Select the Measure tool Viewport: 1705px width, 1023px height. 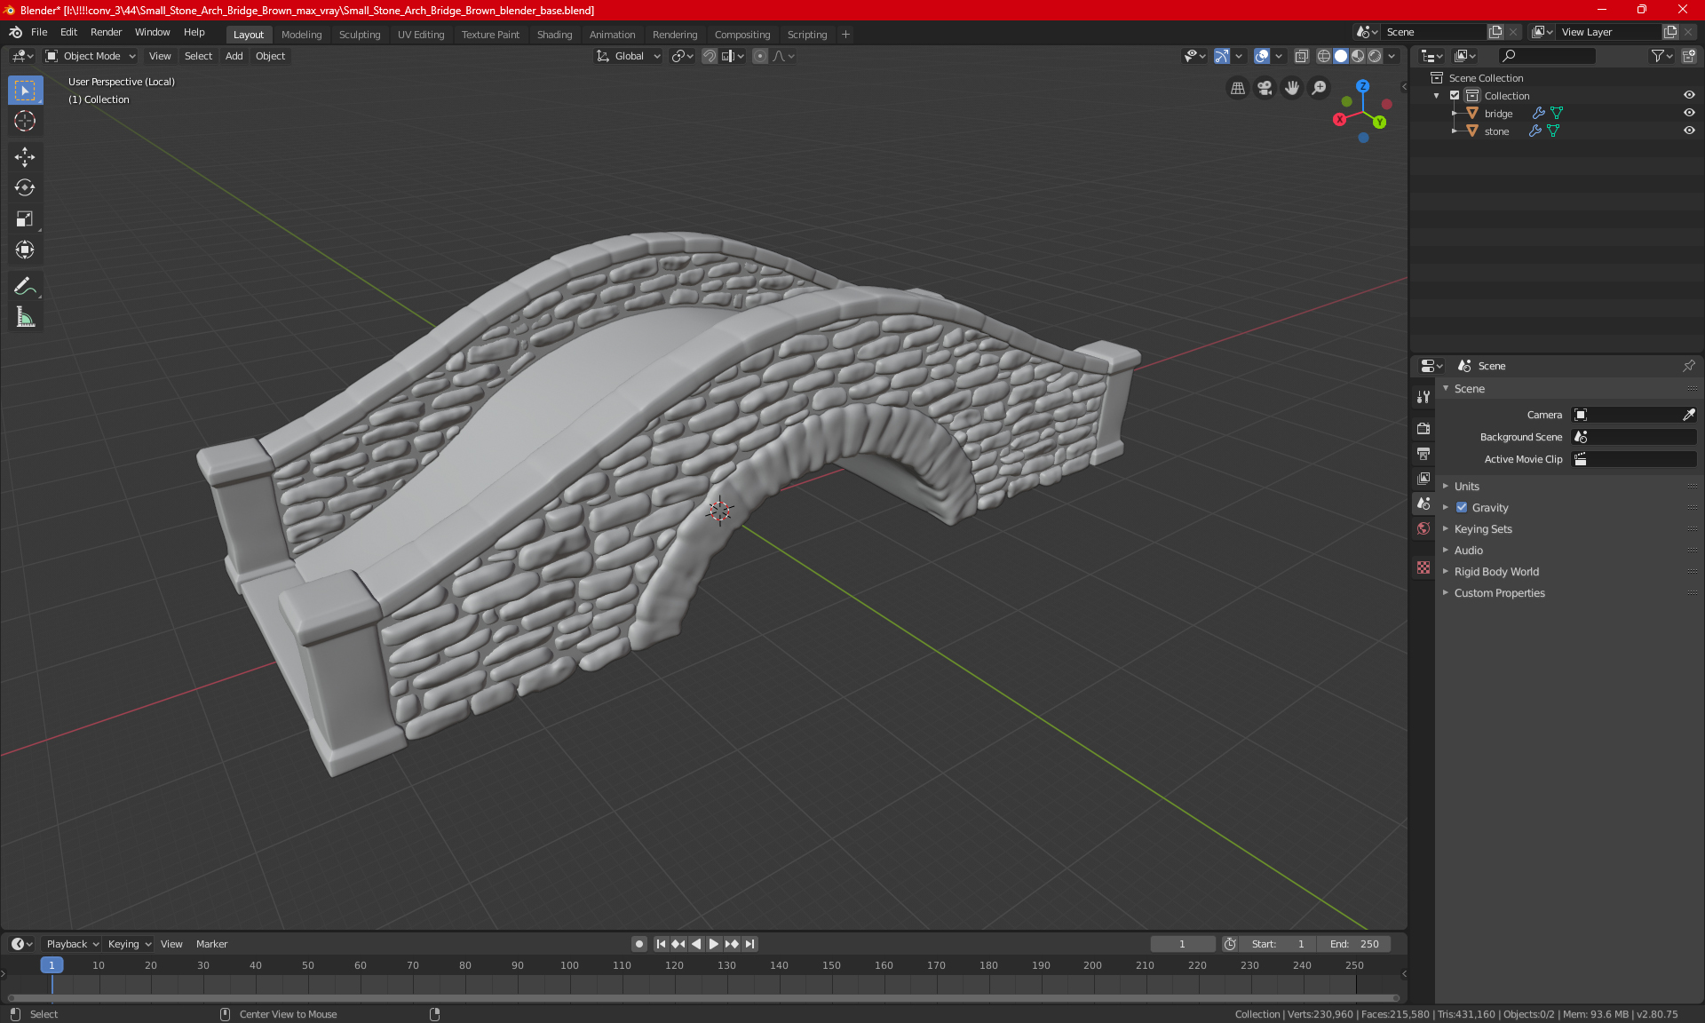[25, 318]
